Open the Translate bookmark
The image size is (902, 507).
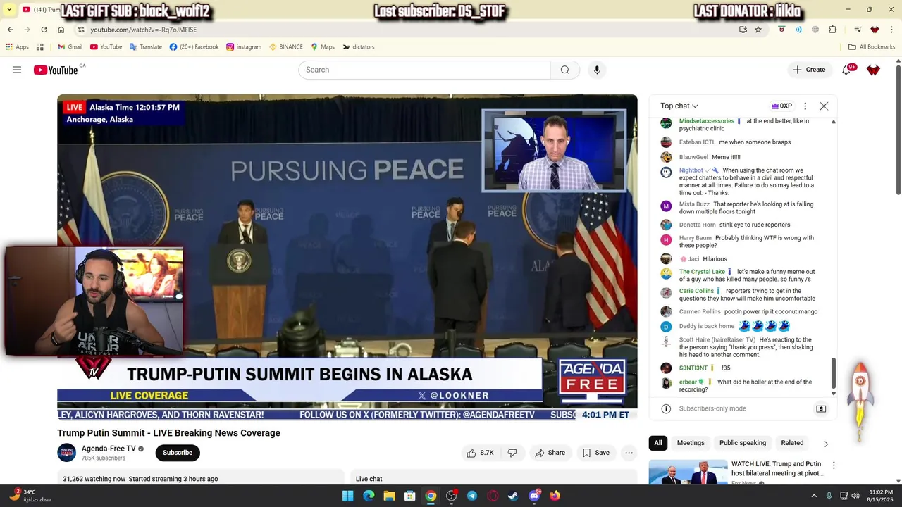point(145,46)
